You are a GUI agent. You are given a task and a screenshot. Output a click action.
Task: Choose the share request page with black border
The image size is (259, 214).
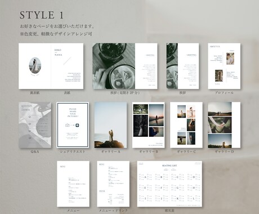pos(73,125)
